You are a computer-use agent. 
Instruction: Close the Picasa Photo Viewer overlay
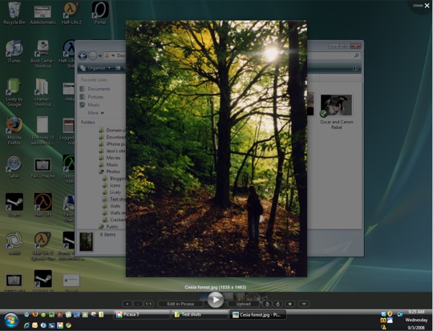click(x=422, y=6)
